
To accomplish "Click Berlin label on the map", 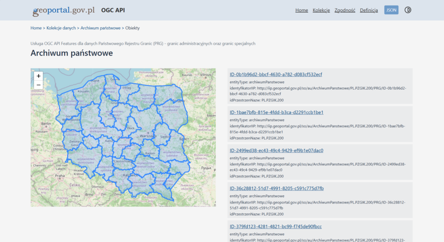I will pos(46,123).
